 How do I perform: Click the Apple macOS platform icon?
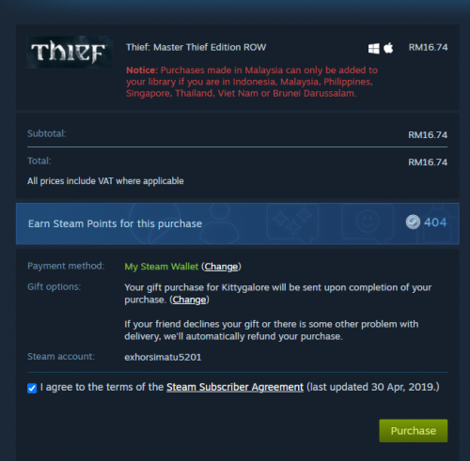[388, 48]
